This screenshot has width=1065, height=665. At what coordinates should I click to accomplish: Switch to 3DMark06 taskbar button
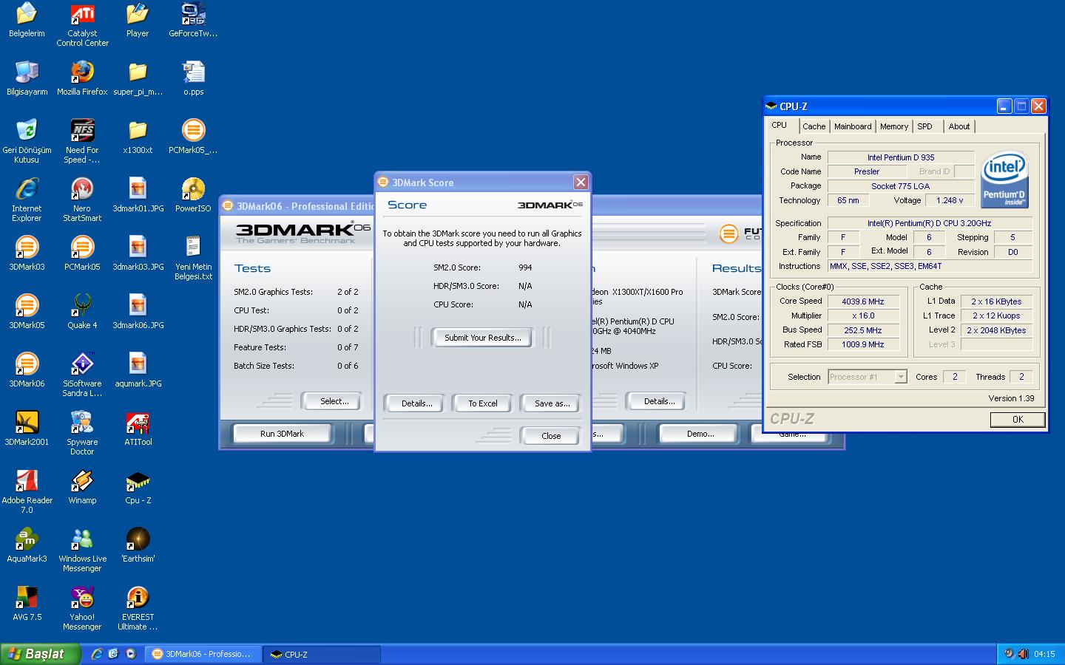(203, 654)
